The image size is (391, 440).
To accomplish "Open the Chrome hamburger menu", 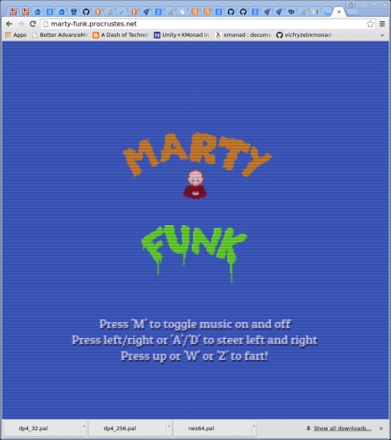I will tap(382, 24).
